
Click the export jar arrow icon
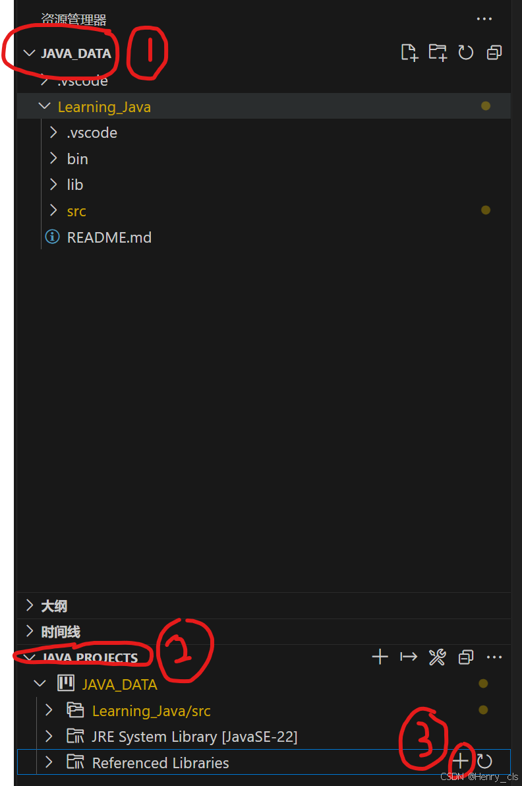(409, 657)
